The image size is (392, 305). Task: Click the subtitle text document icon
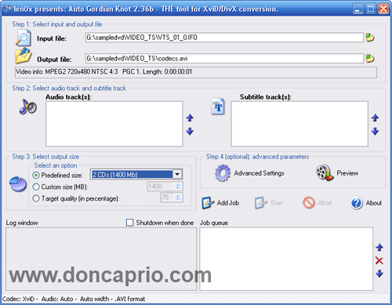218,107
